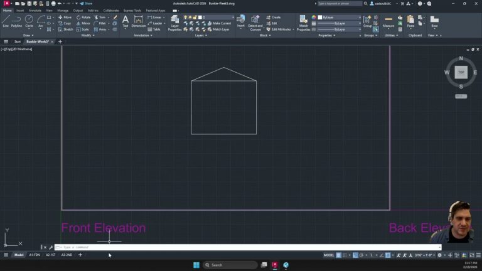Insert text with the Text tool

[125, 21]
